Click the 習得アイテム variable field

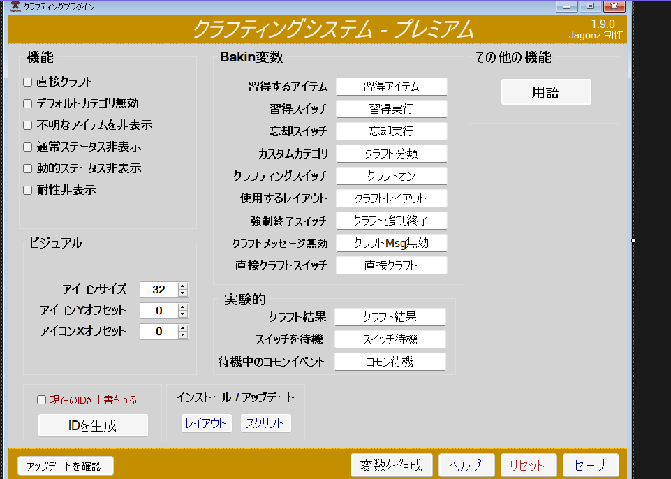point(391,86)
